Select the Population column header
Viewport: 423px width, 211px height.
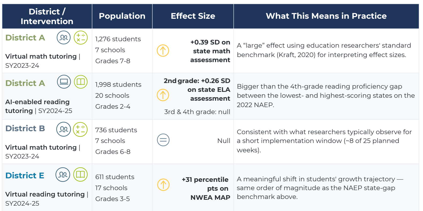point(122,16)
